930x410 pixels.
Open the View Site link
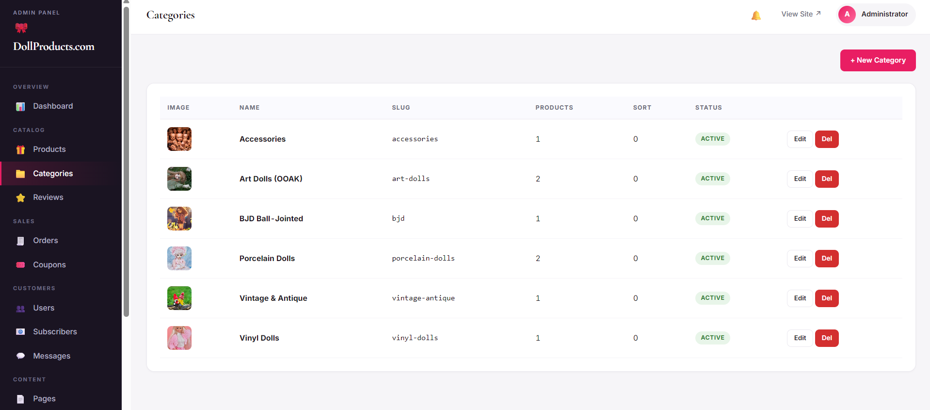coord(801,14)
